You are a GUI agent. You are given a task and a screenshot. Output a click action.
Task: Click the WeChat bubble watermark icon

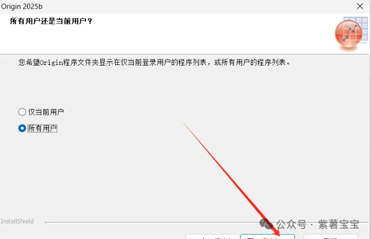pos(266,224)
